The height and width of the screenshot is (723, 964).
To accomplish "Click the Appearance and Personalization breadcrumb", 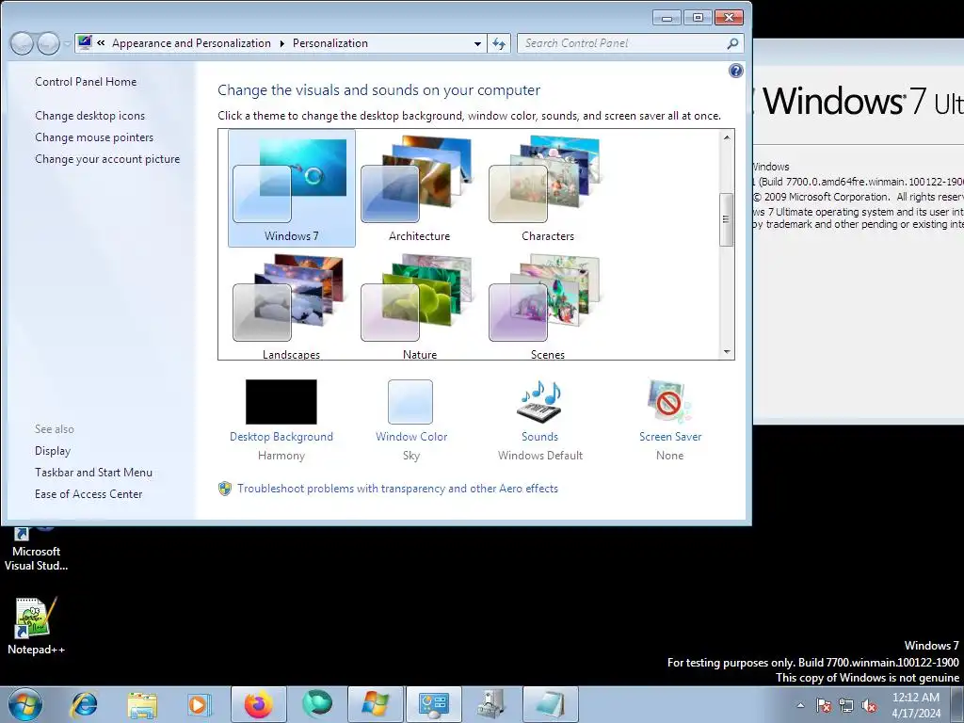I will click(x=191, y=43).
